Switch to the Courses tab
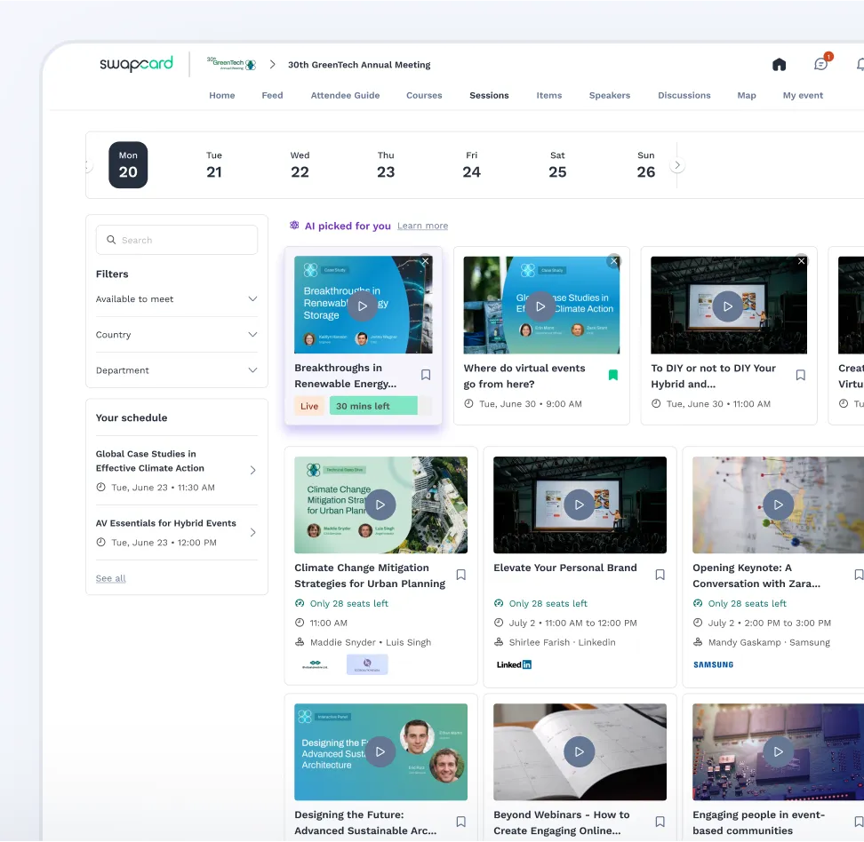 [424, 95]
